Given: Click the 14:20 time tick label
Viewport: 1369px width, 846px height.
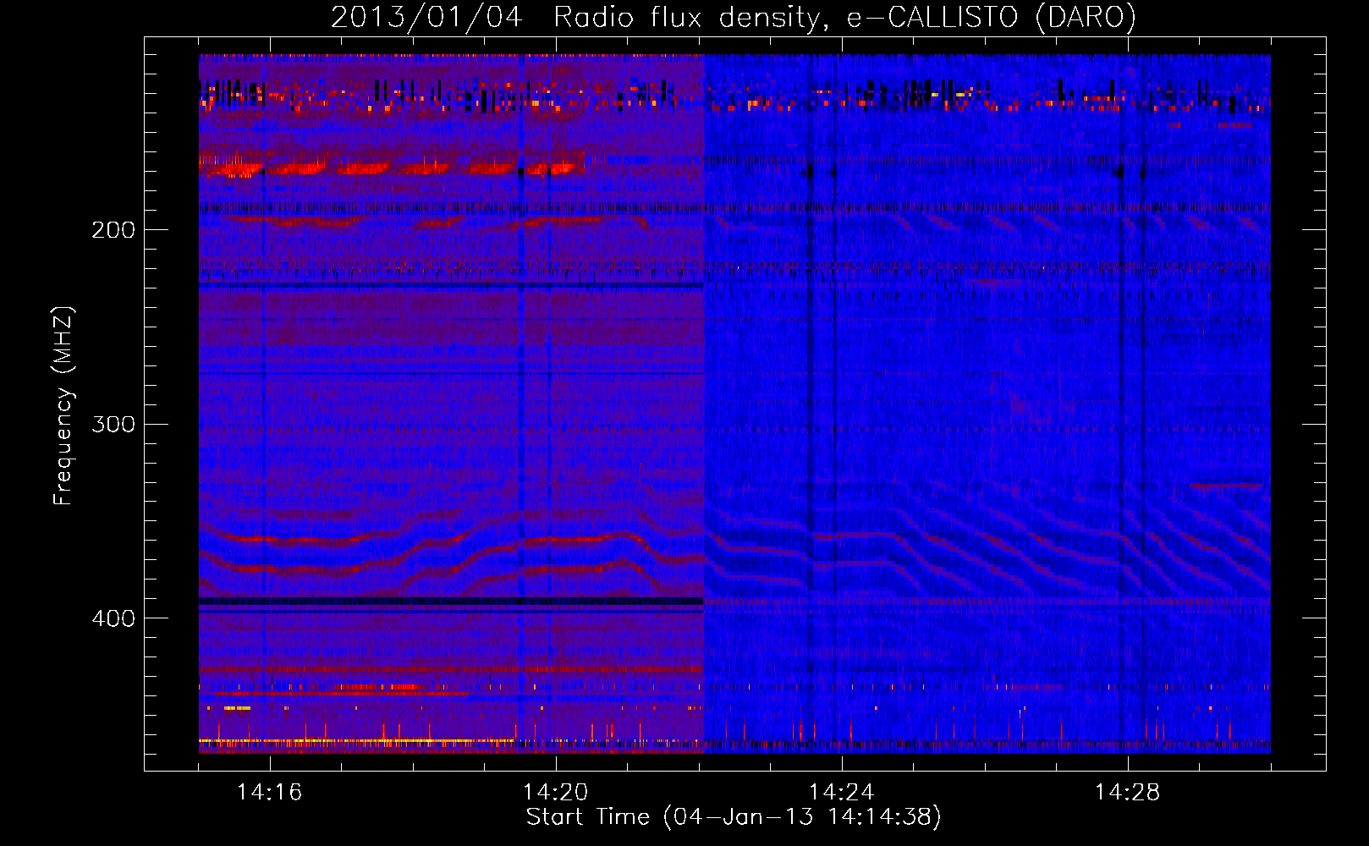Looking at the screenshot, I should [555, 792].
